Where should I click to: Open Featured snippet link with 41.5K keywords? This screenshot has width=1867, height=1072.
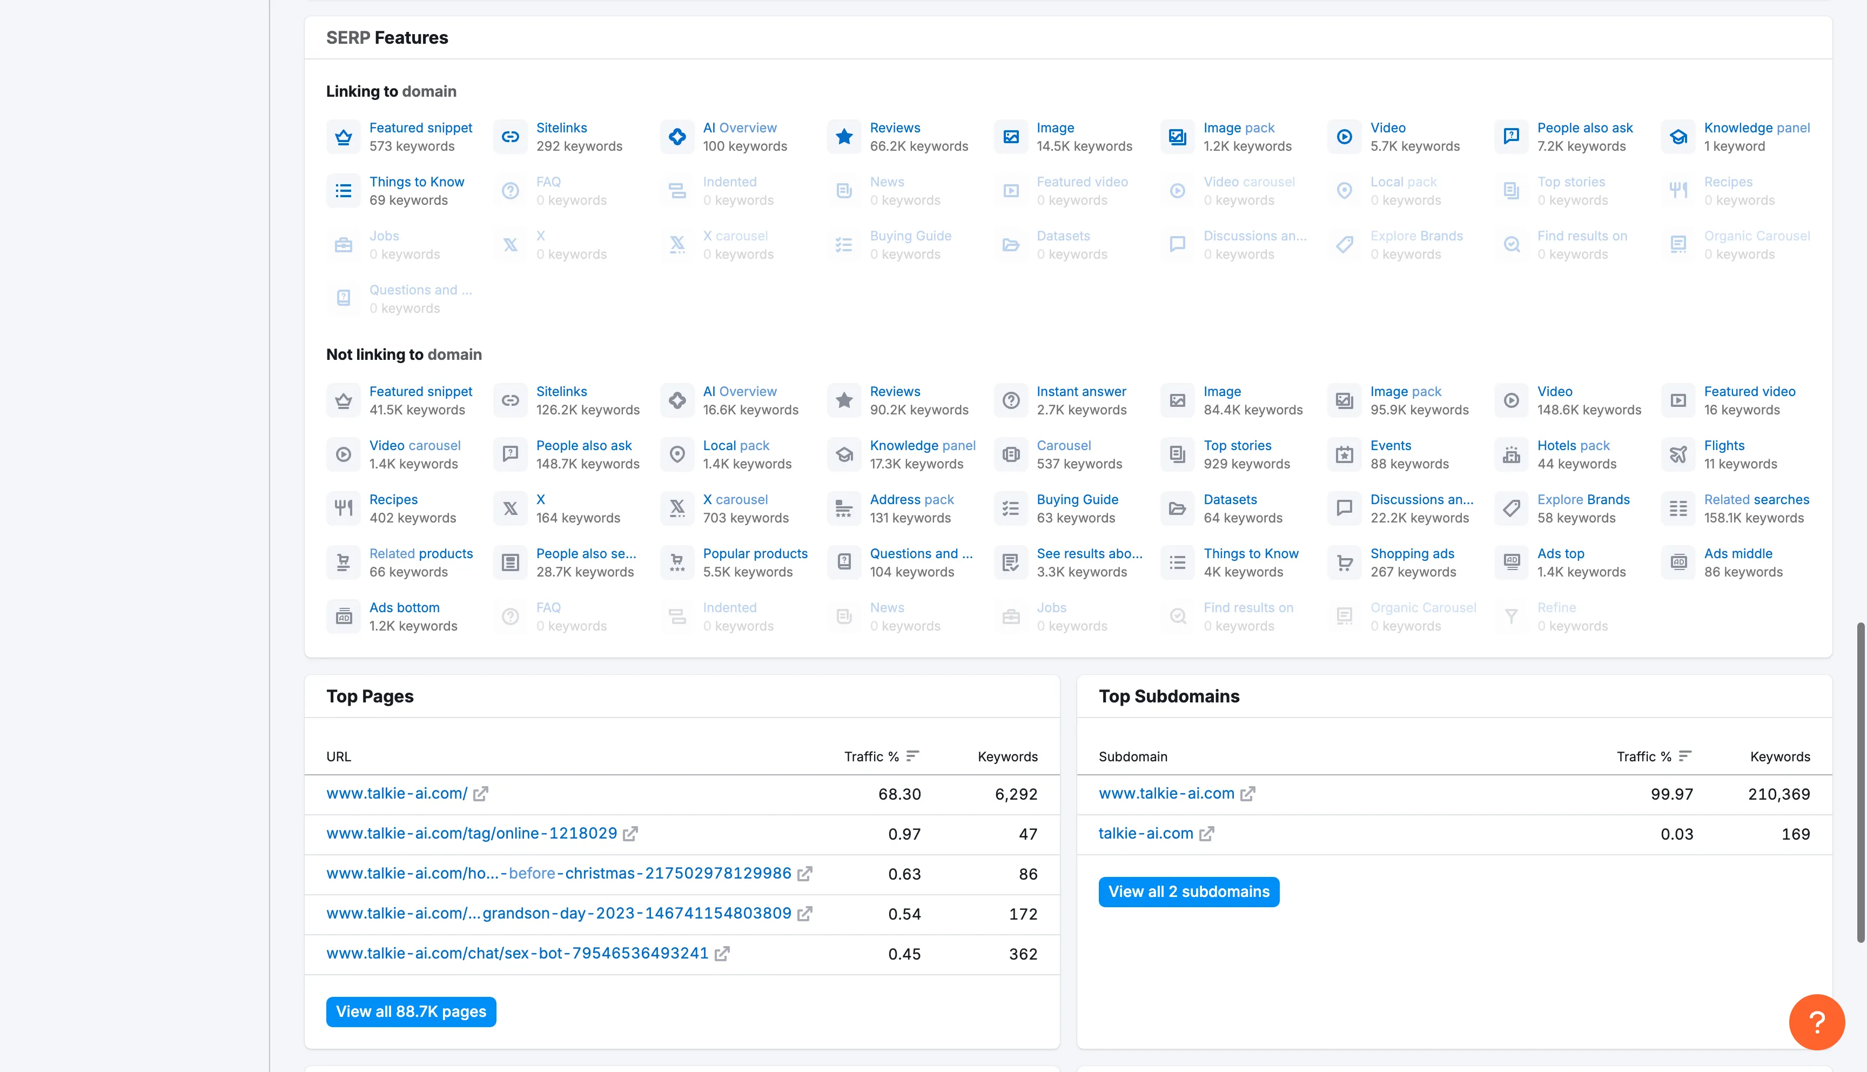(x=420, y=391)
